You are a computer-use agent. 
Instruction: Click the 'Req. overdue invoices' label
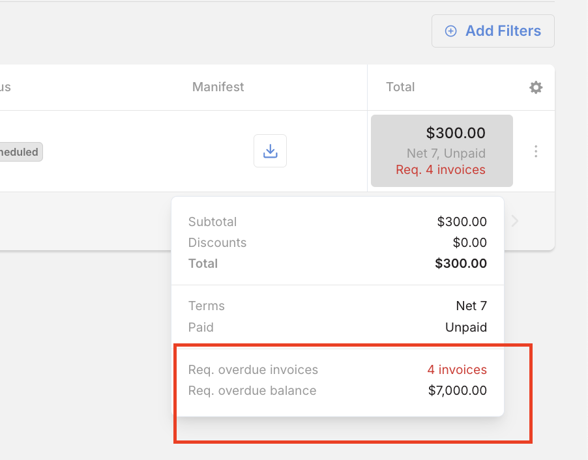253,369
